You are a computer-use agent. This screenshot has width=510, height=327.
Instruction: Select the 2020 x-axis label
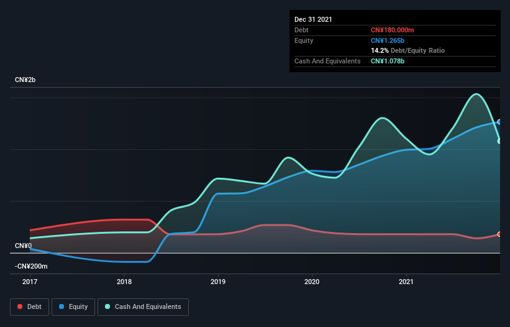312,282
